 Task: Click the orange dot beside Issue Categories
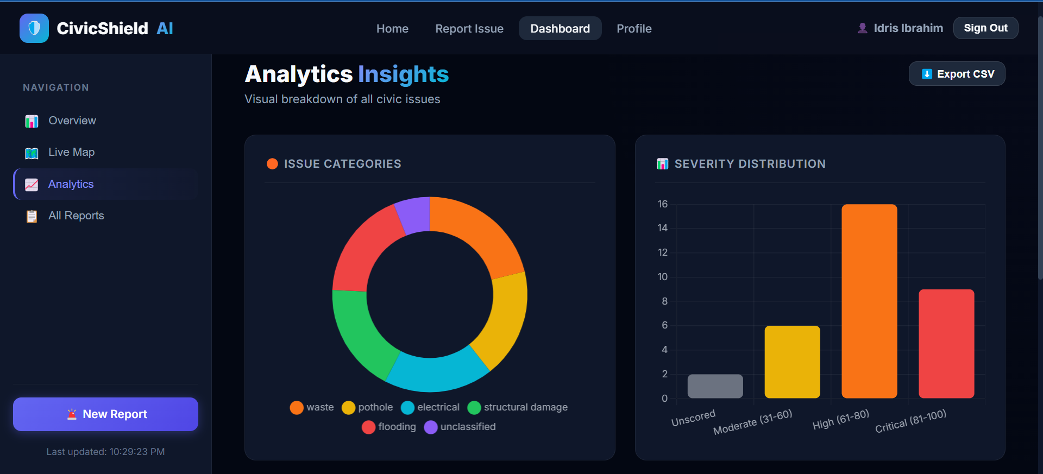272,164
